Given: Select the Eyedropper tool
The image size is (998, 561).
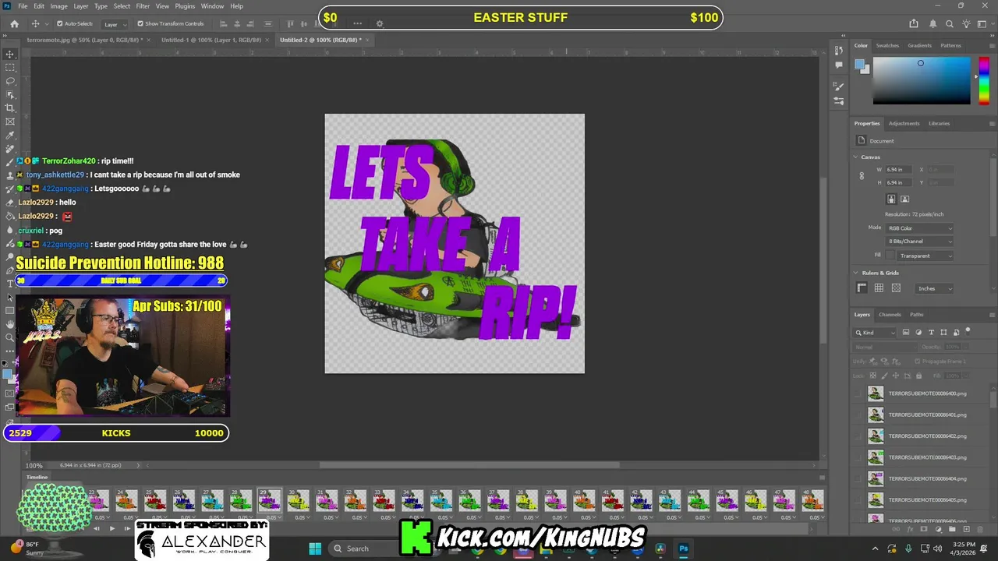Looking at the screenshot, I should pyautogui.click(x=10, y=135).
